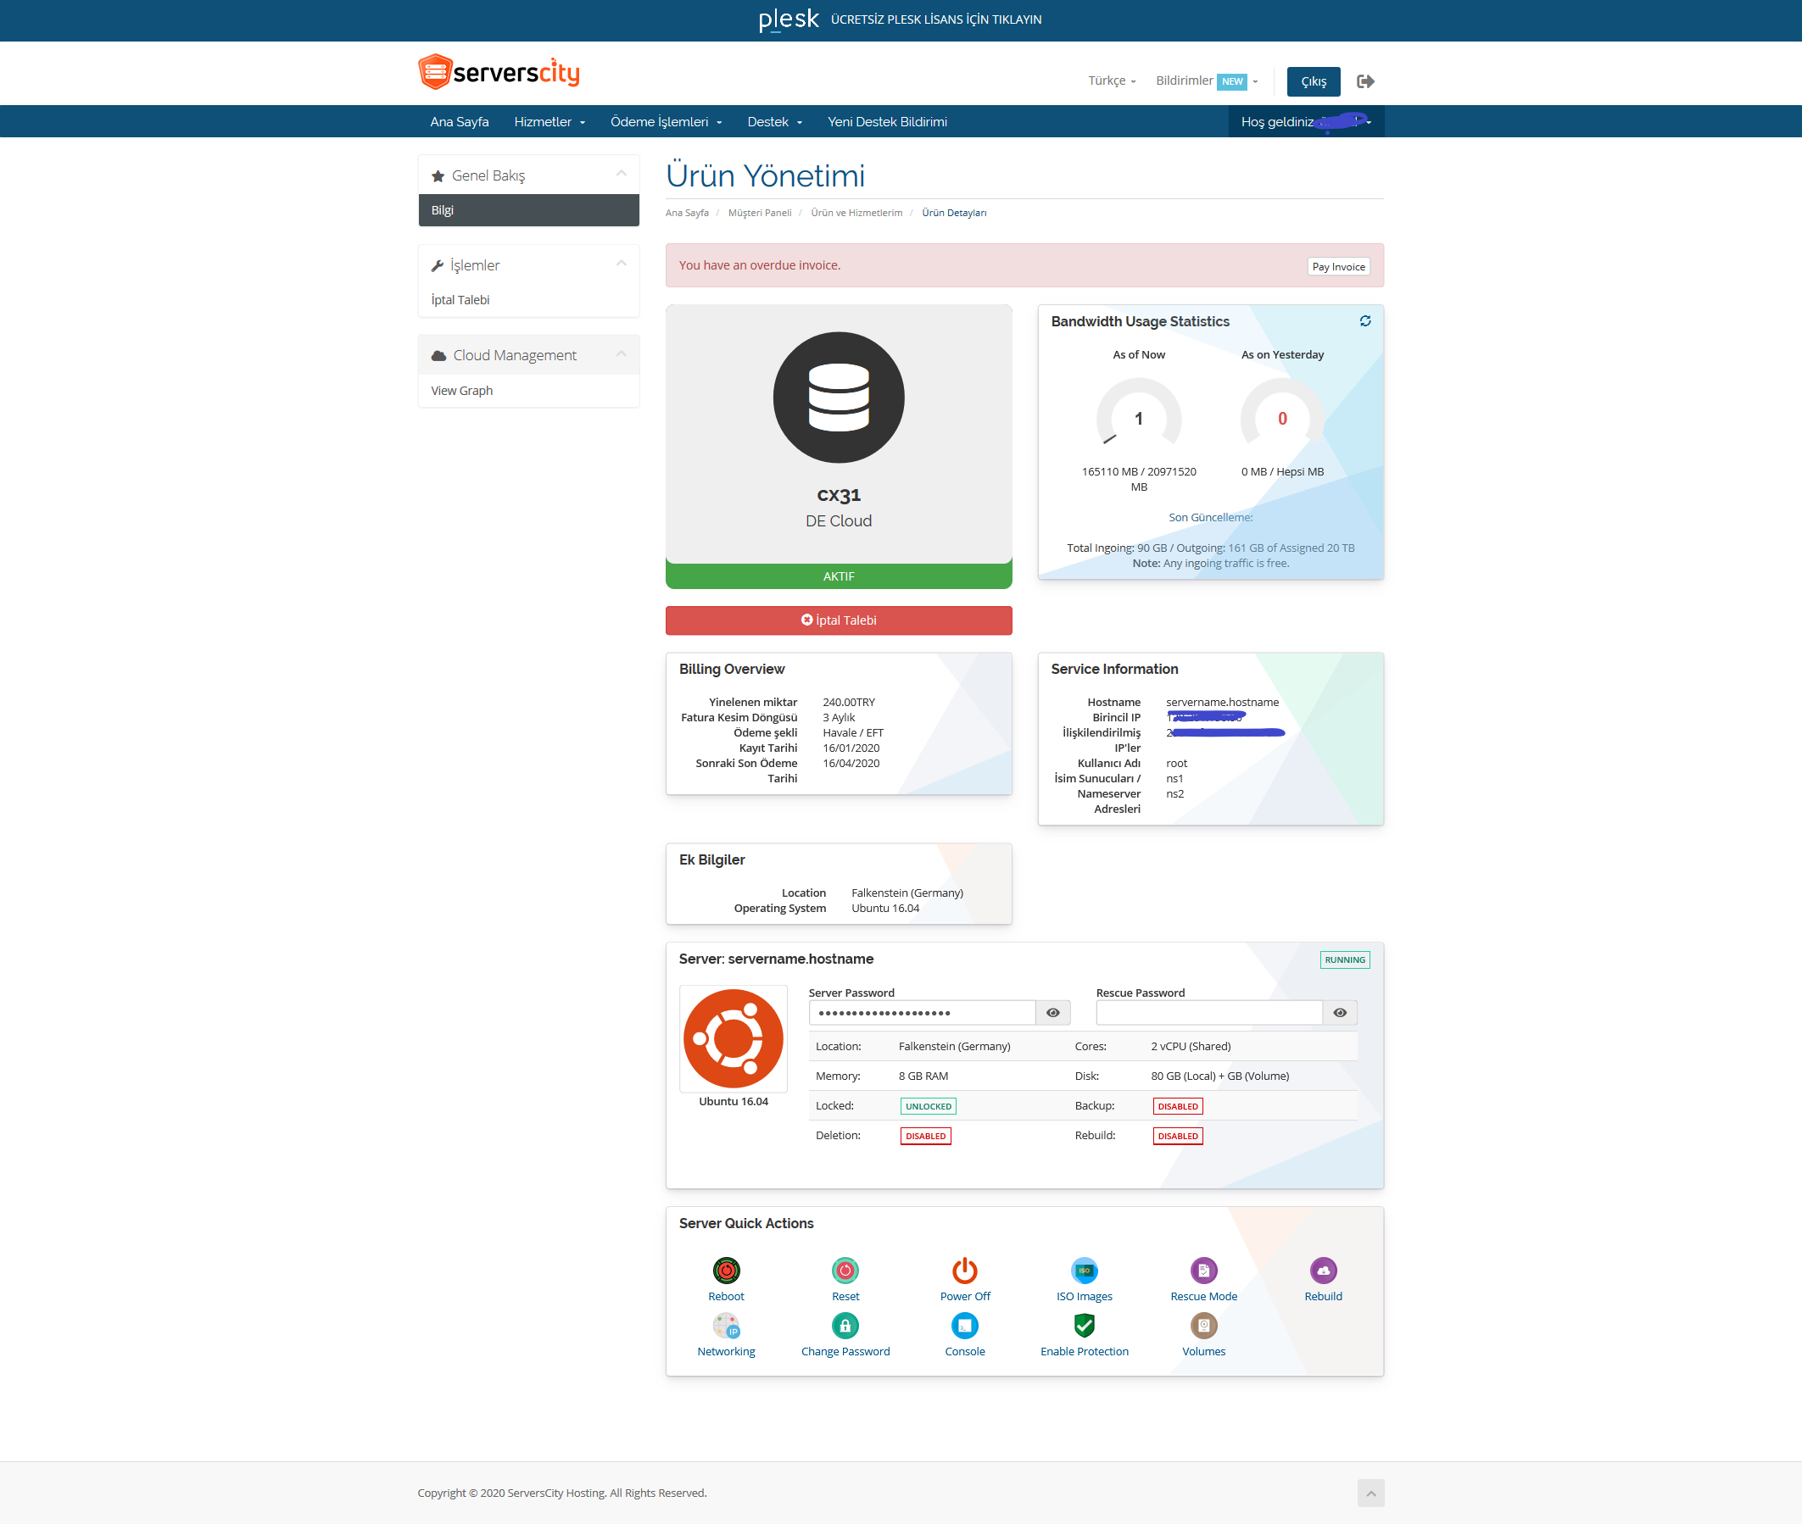This screenshot has width=1802, height=1524.
Task: Click the free Plesk license banner link
Action: pyautogui.click(x=936, y=19)
